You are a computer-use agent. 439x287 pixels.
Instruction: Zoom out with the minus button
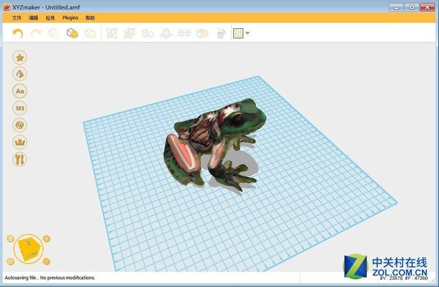point(46,261)
